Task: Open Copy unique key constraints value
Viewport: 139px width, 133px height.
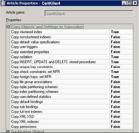Action: pyautogui.click(x=121, y=67)
